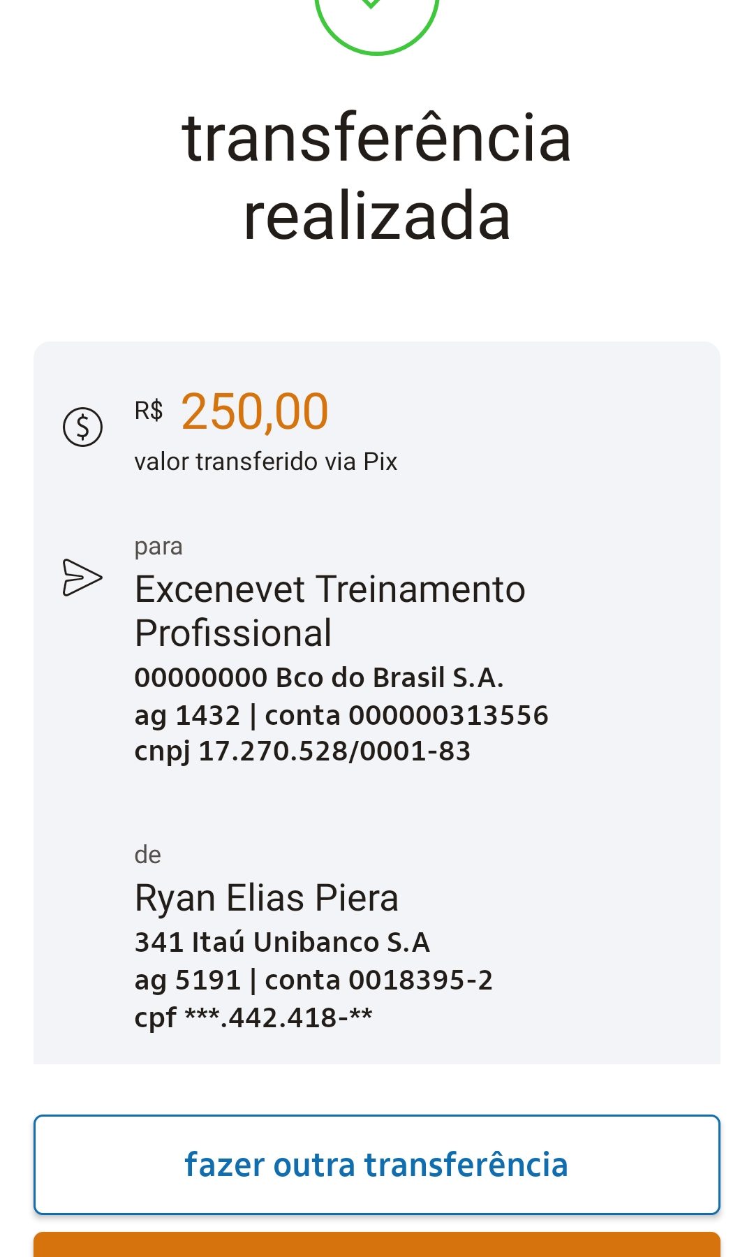Click the sender ag 5191 account line
The width and height of the screenshot is (754, 1257).
point(313,980)
